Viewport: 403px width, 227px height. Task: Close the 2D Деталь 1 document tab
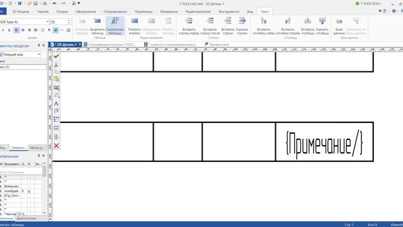pos(80,45)
